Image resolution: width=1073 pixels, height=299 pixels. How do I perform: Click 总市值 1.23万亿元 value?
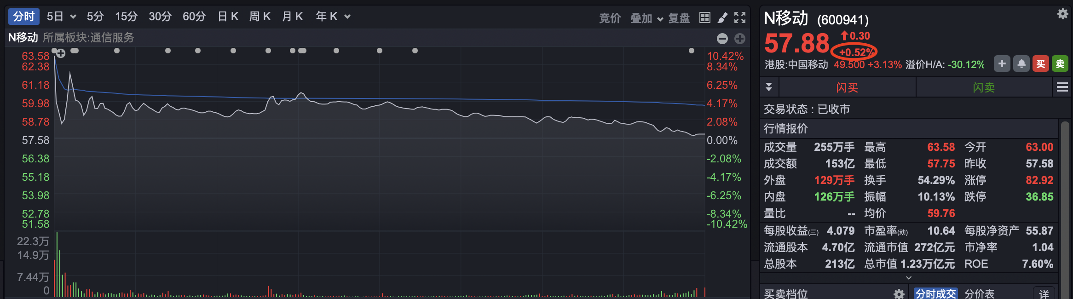point(928,264)
